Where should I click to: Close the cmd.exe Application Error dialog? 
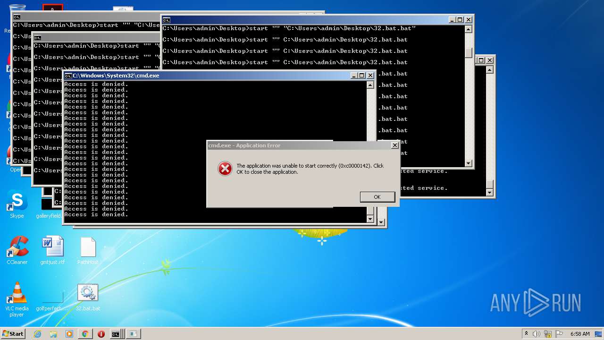point(394,145)
